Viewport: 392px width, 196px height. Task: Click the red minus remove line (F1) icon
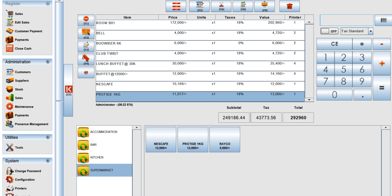pos(86,20)
